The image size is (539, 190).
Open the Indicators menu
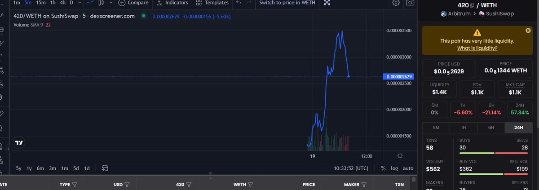coord(172,3)
